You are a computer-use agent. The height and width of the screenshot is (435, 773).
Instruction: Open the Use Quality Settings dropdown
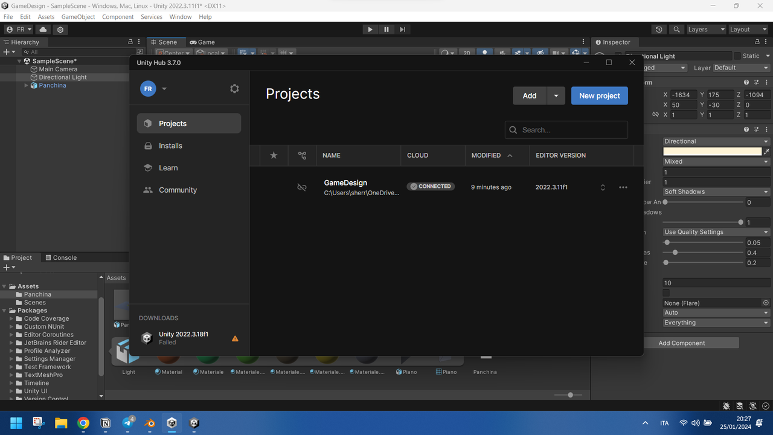pyautogui.click(x=716, y=232)
